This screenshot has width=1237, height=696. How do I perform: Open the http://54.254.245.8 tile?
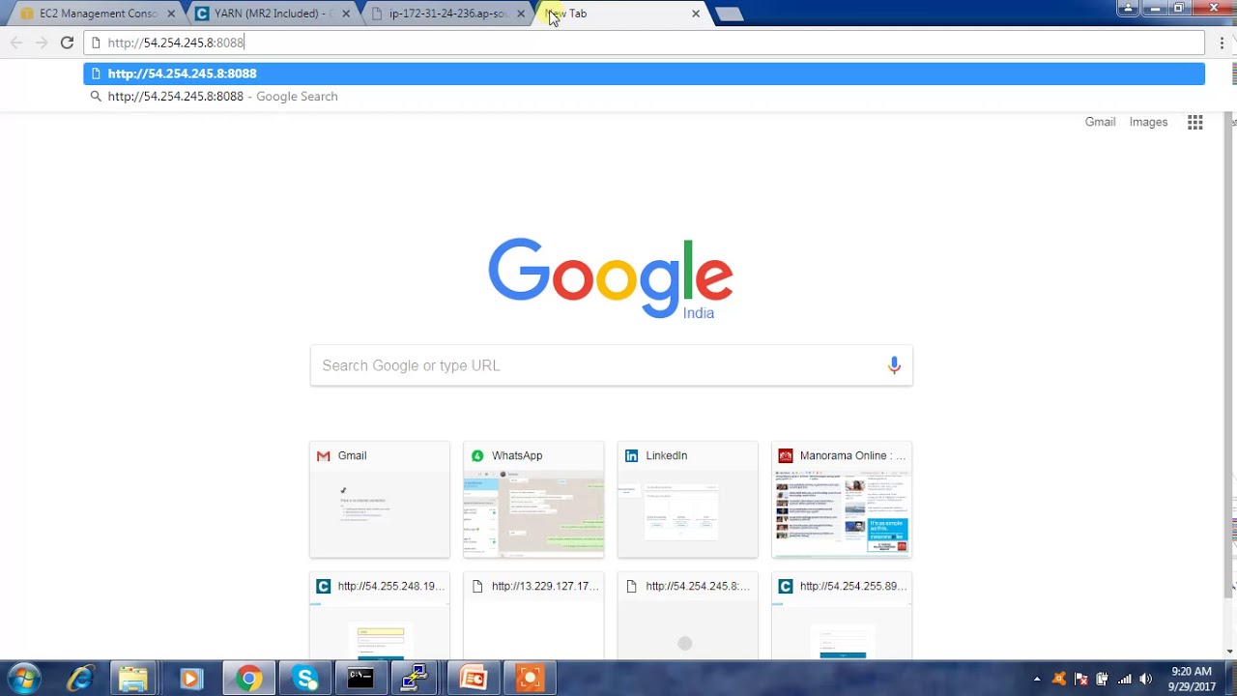pyautogui.click(x=688, y=616)
